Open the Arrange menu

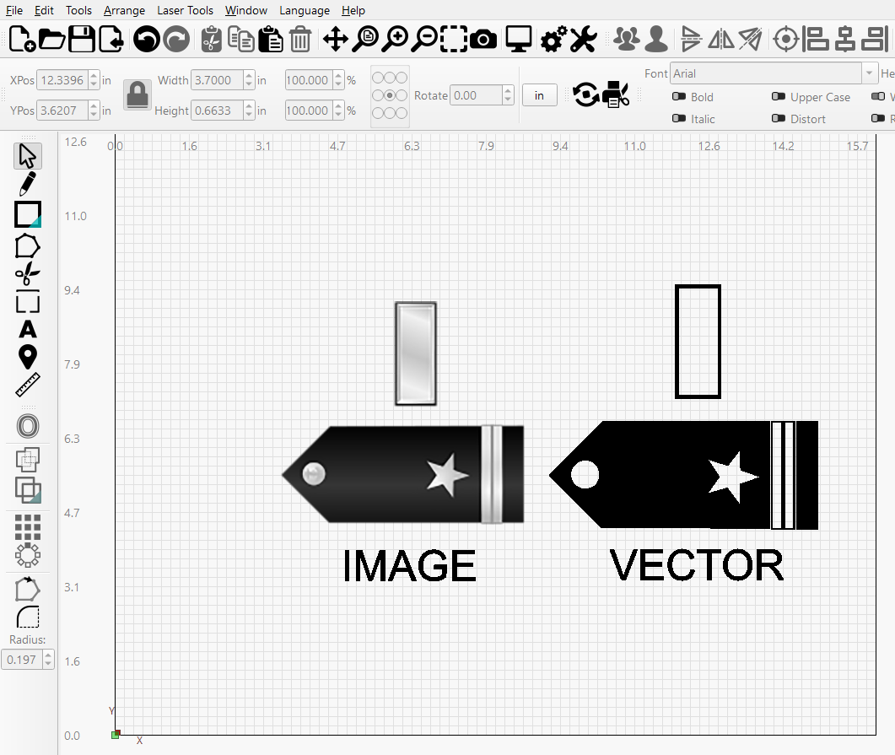pos(125,10)
